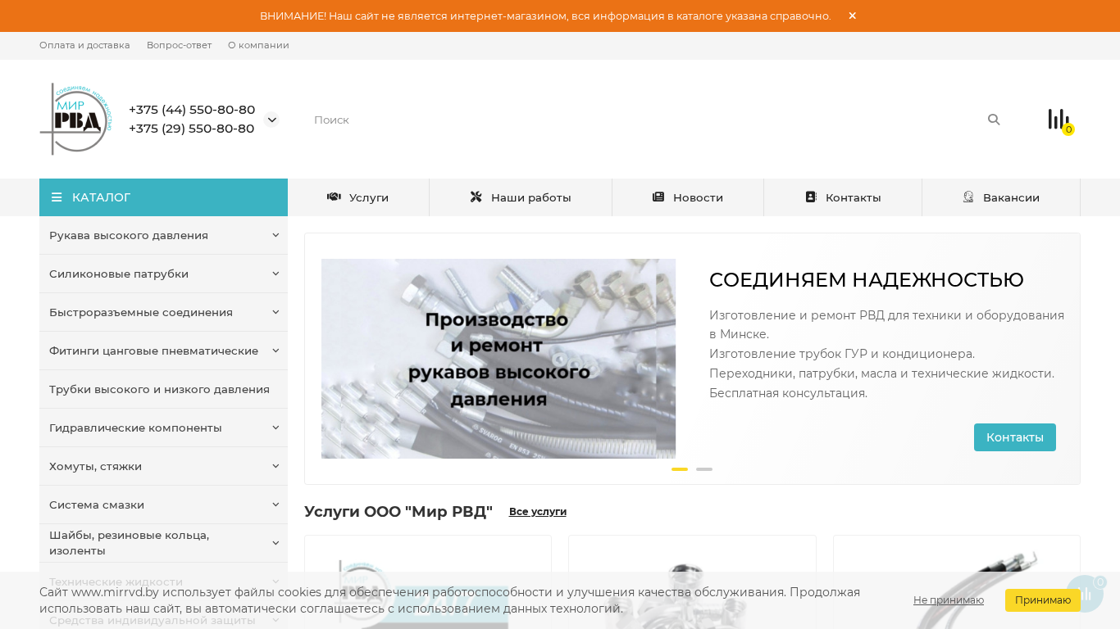Open Оплата и доставка link
1120x629 pixels.
pos(84,45)
